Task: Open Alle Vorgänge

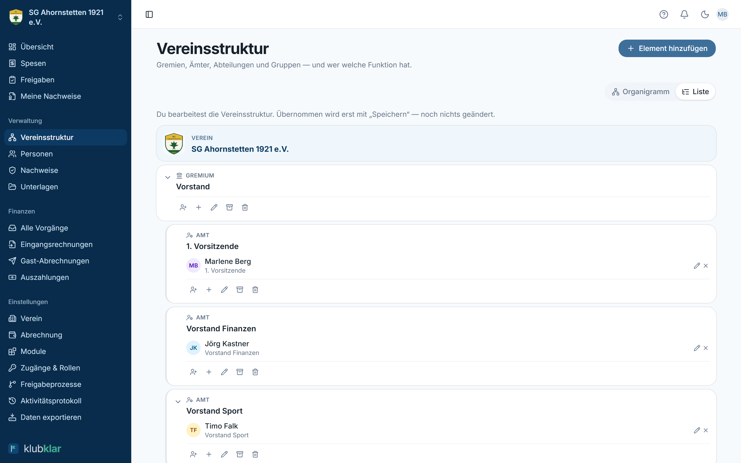Action: [x=66, y=228]
